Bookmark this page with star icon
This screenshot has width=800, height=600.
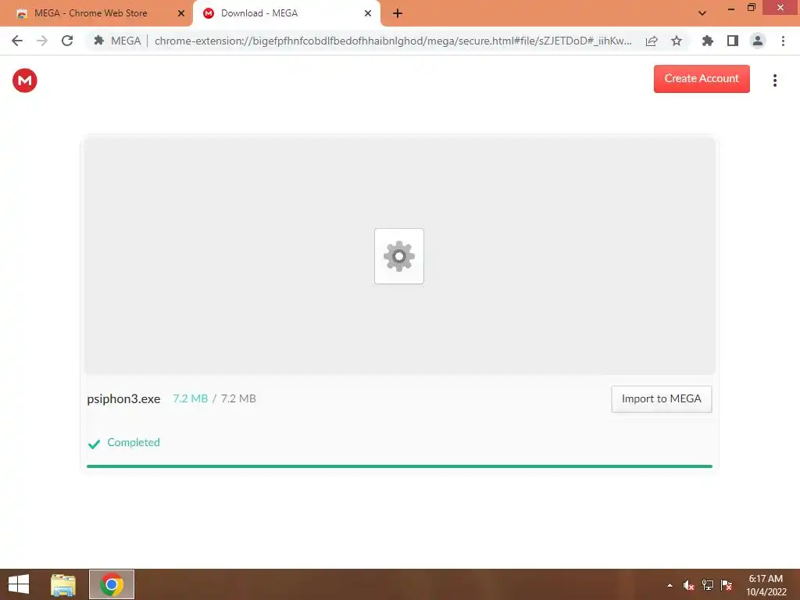pyautogui.click(x=677, y=41)
